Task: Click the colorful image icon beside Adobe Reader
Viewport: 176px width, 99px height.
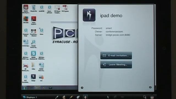Action: [26, 20]
